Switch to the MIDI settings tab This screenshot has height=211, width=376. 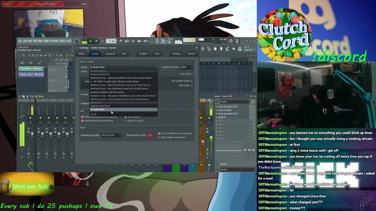[81, 54]
